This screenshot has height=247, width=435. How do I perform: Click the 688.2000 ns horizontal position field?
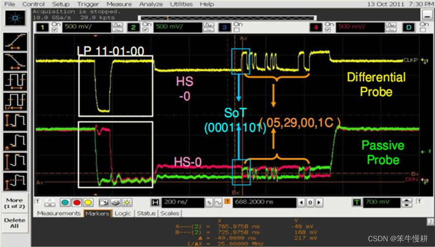pos(264,202)
